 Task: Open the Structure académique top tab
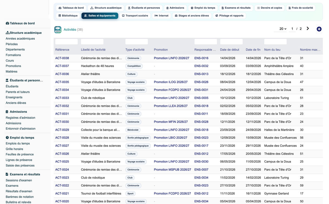point(106,8)
